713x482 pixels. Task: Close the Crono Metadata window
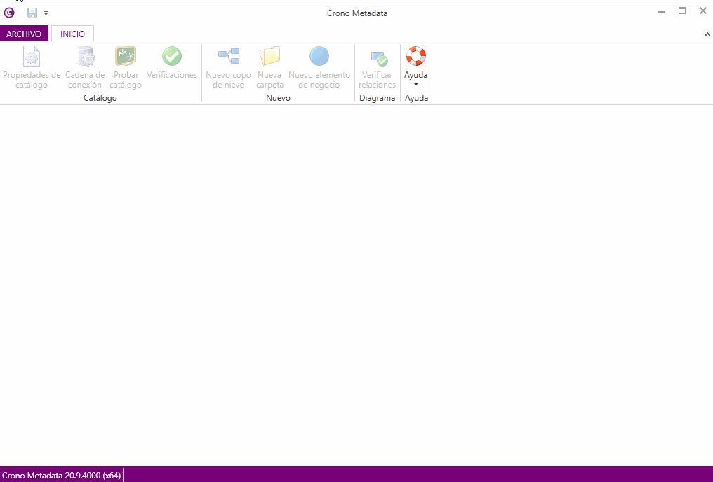[x=702, y=12]
